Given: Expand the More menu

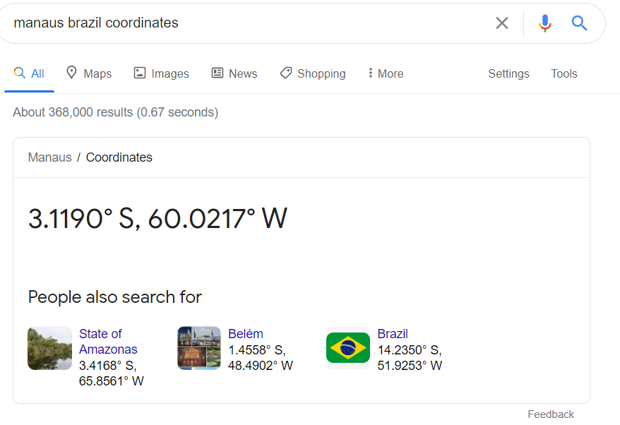Looking at the screenshot, I should click(386, 73).
